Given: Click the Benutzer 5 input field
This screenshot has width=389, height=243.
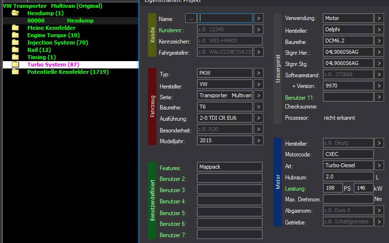Looking at the screenshot, I should click(x=229, y=212).
